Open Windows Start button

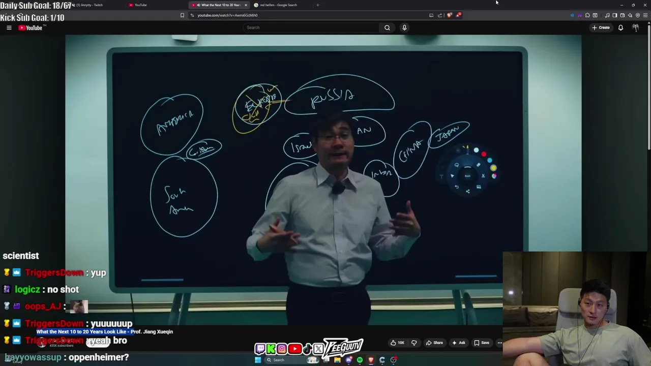[x=258, y=360]
